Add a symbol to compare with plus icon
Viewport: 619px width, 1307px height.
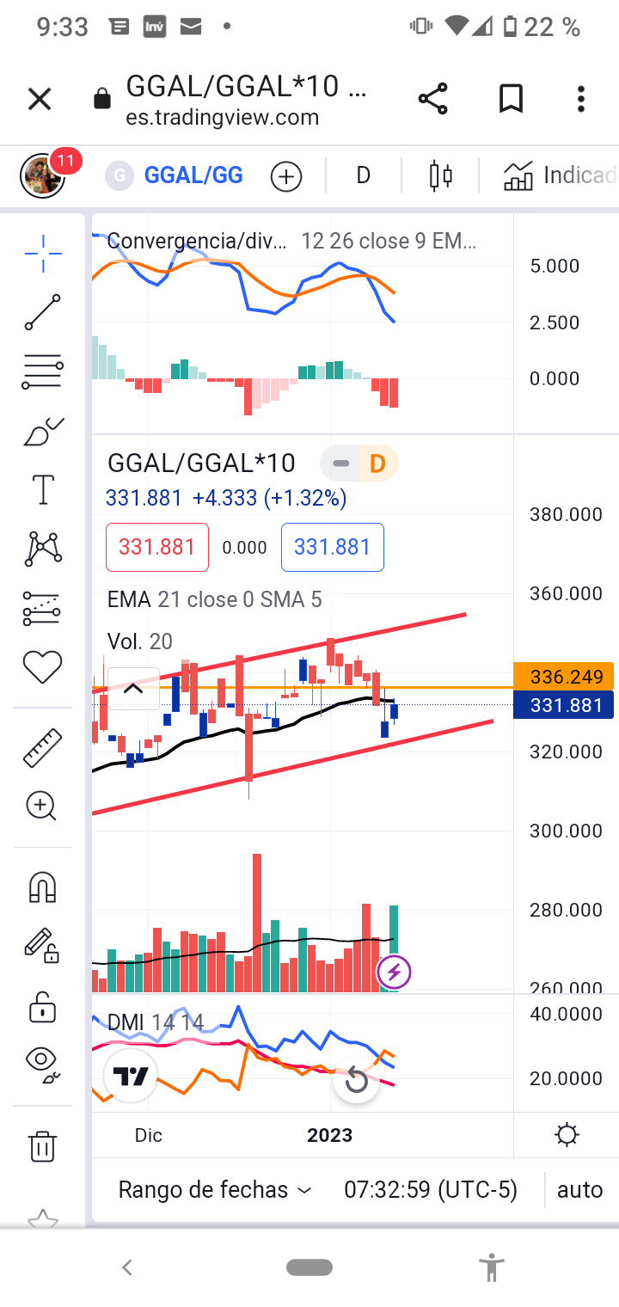click(x=286, y=177)
